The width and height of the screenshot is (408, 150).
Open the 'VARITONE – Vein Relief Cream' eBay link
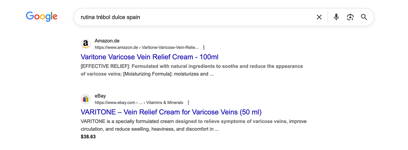[171, 112]
